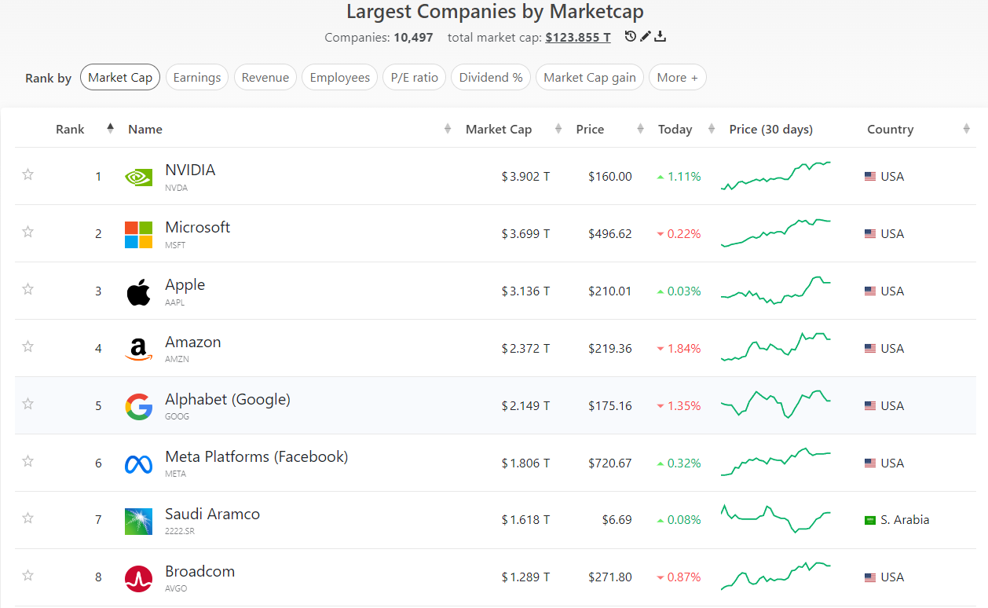Screen dimensions: 988x608
Task: Click the Apple logo icon
Action: (139, 291)
